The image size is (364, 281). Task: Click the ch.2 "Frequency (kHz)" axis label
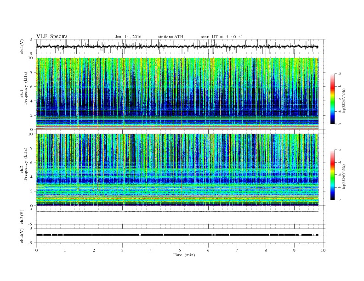[x=26, y=164]
